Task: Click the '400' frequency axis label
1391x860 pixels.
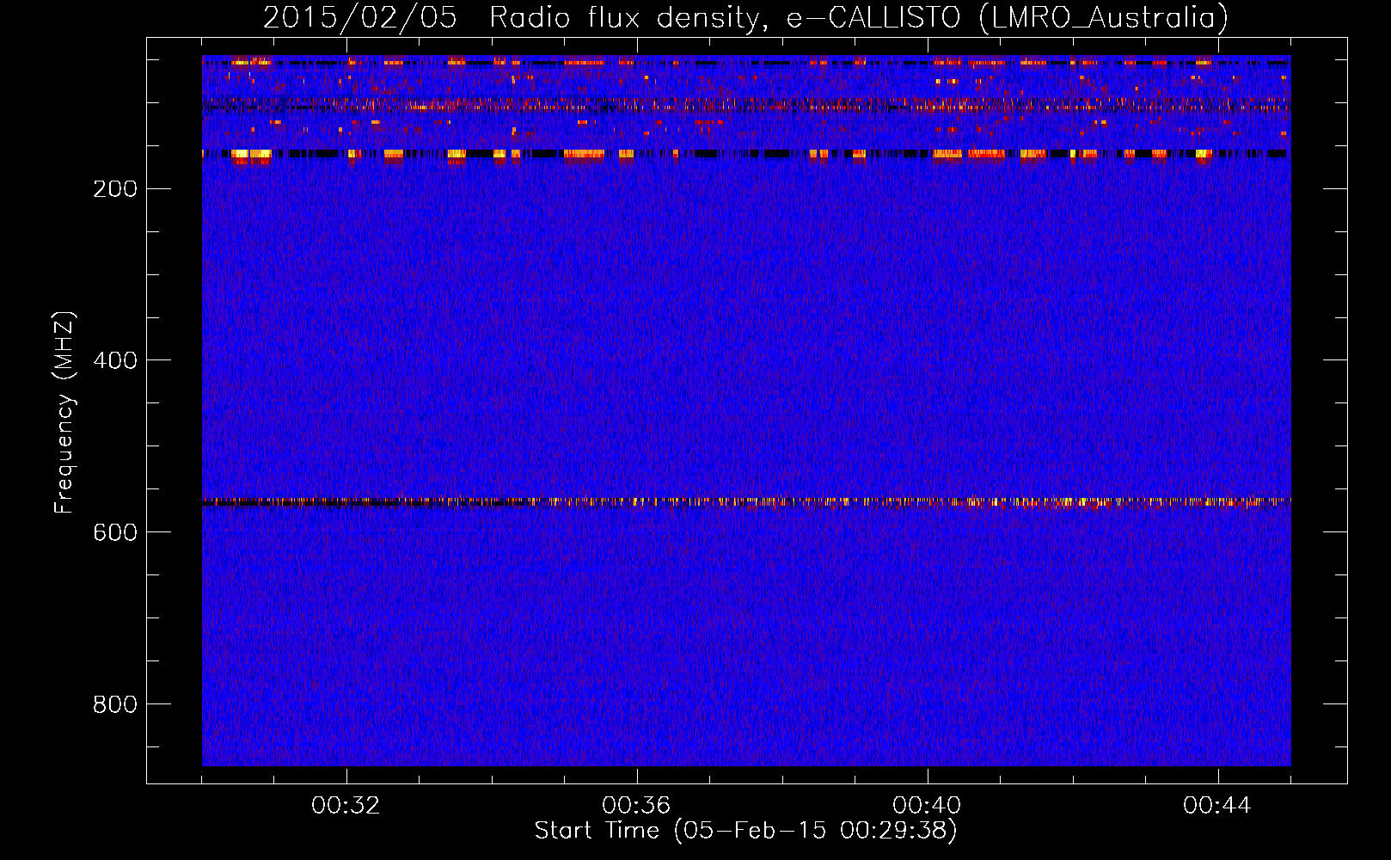Action: pyautogui.click(x=115, y=360)
